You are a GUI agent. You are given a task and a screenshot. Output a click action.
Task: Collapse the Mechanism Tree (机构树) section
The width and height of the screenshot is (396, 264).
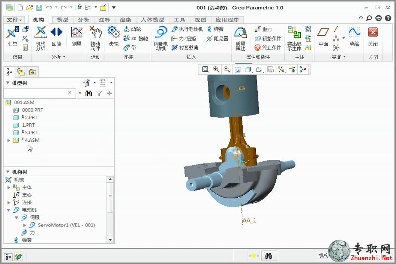click(7, 172)
